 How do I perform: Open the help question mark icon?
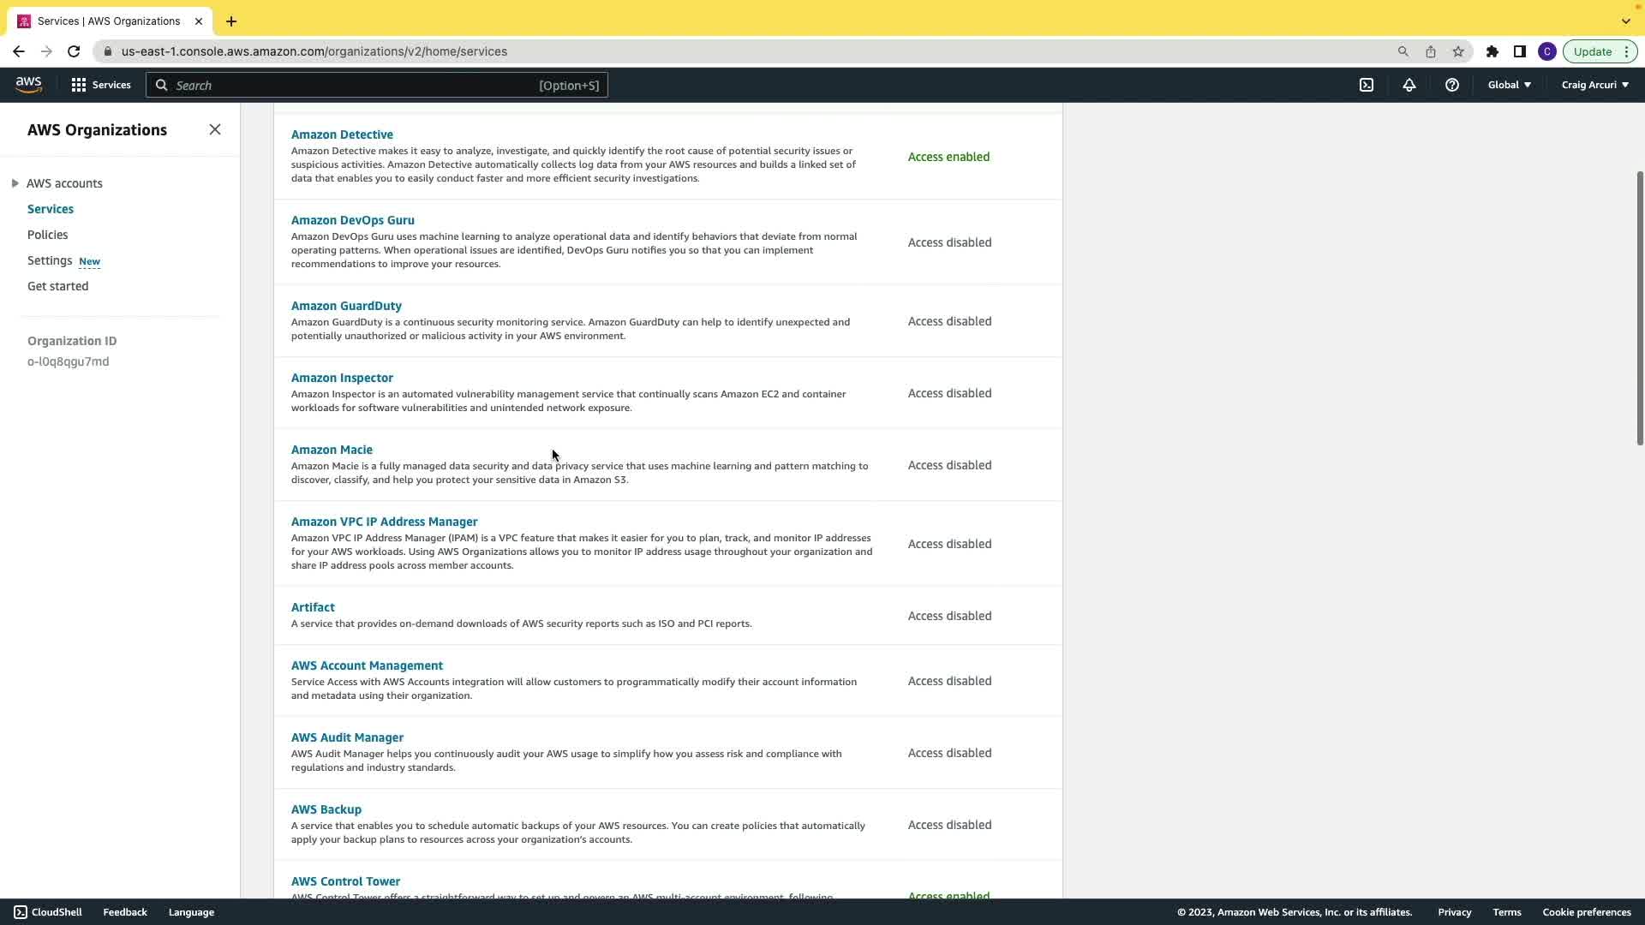coord(1452,85)
